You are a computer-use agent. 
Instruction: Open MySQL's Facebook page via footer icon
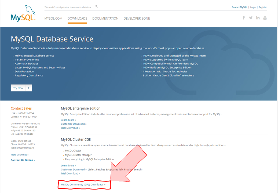pyautogui.click(x=244, y=18)
